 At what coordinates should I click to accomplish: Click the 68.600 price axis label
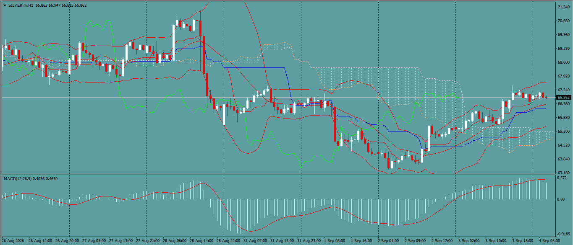click(x=563, y=62)
